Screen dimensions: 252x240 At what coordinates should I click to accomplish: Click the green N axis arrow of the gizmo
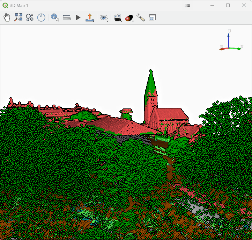[x=237, y=48]
